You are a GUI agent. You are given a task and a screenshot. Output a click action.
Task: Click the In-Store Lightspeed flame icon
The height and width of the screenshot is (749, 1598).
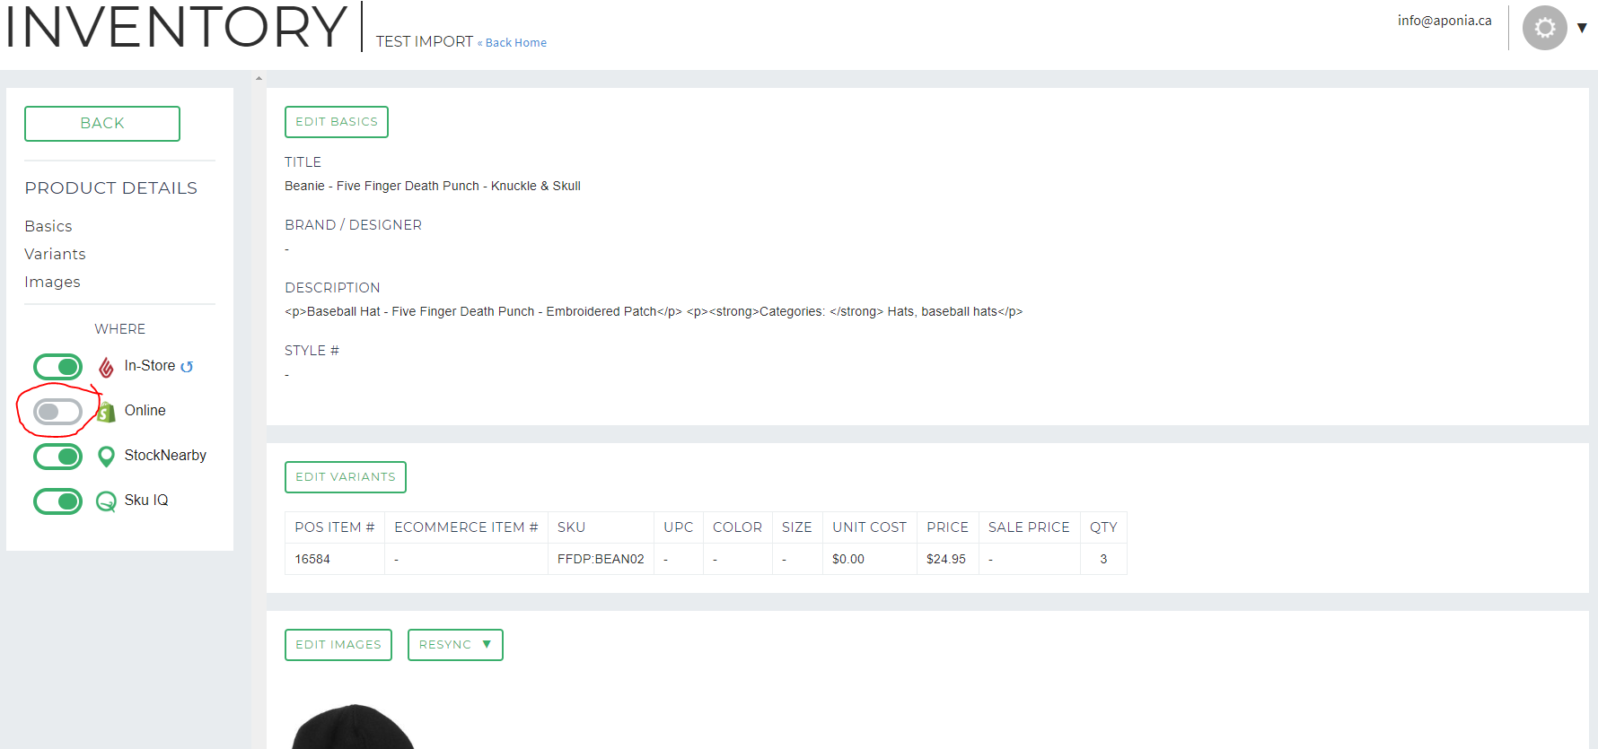point(106,367)
